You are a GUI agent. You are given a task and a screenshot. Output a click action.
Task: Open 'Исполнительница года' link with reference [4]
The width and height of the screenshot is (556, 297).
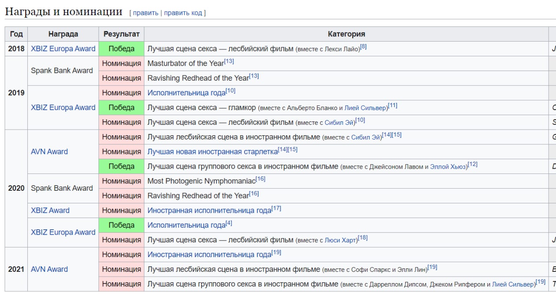click(186, 225)
